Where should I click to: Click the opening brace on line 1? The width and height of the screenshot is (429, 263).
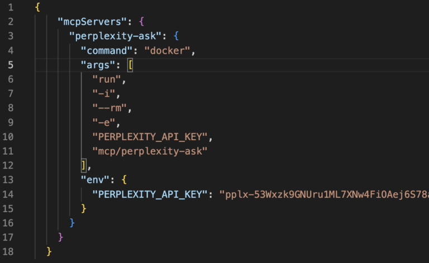(x=38, y=8)
